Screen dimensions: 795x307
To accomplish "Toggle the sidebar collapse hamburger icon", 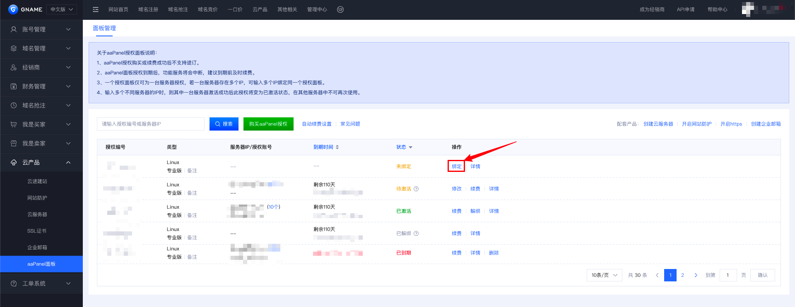I will coord(96,10).
